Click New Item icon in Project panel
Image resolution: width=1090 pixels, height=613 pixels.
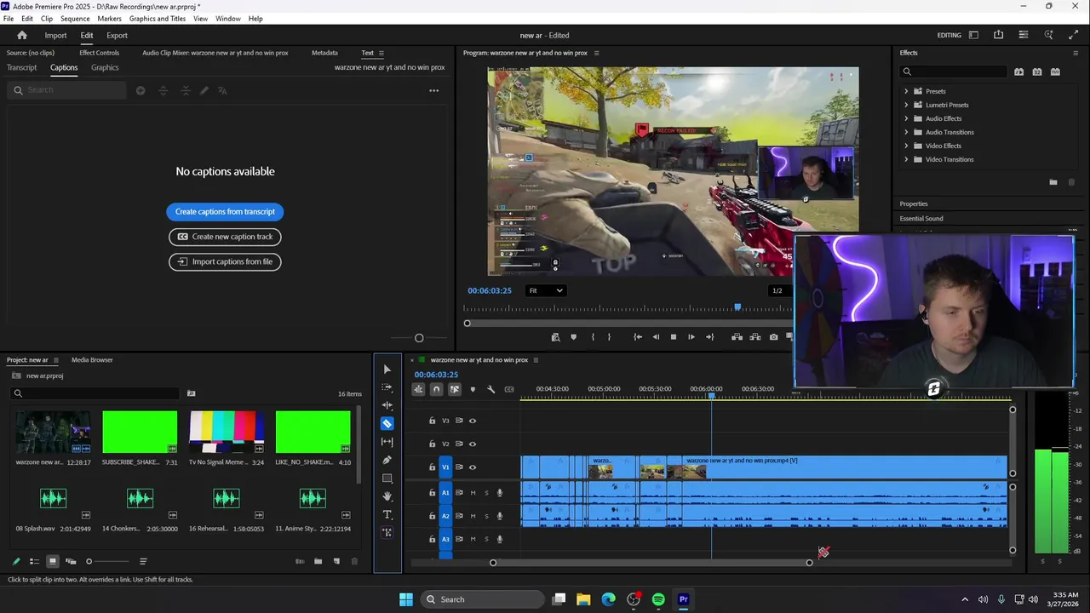point(336,561)
